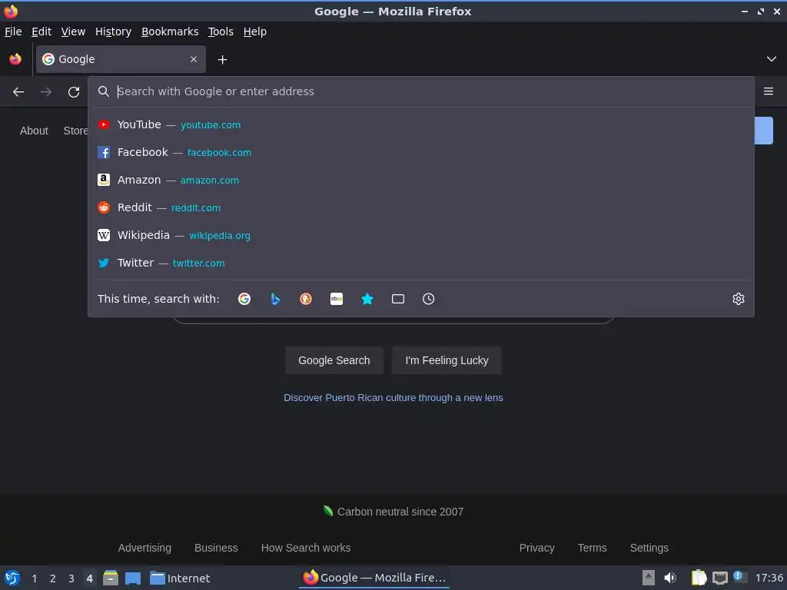The height and width of the screenshot is (590, 787).
Task: Open the volume speaker tray icon
Action: 670,578
